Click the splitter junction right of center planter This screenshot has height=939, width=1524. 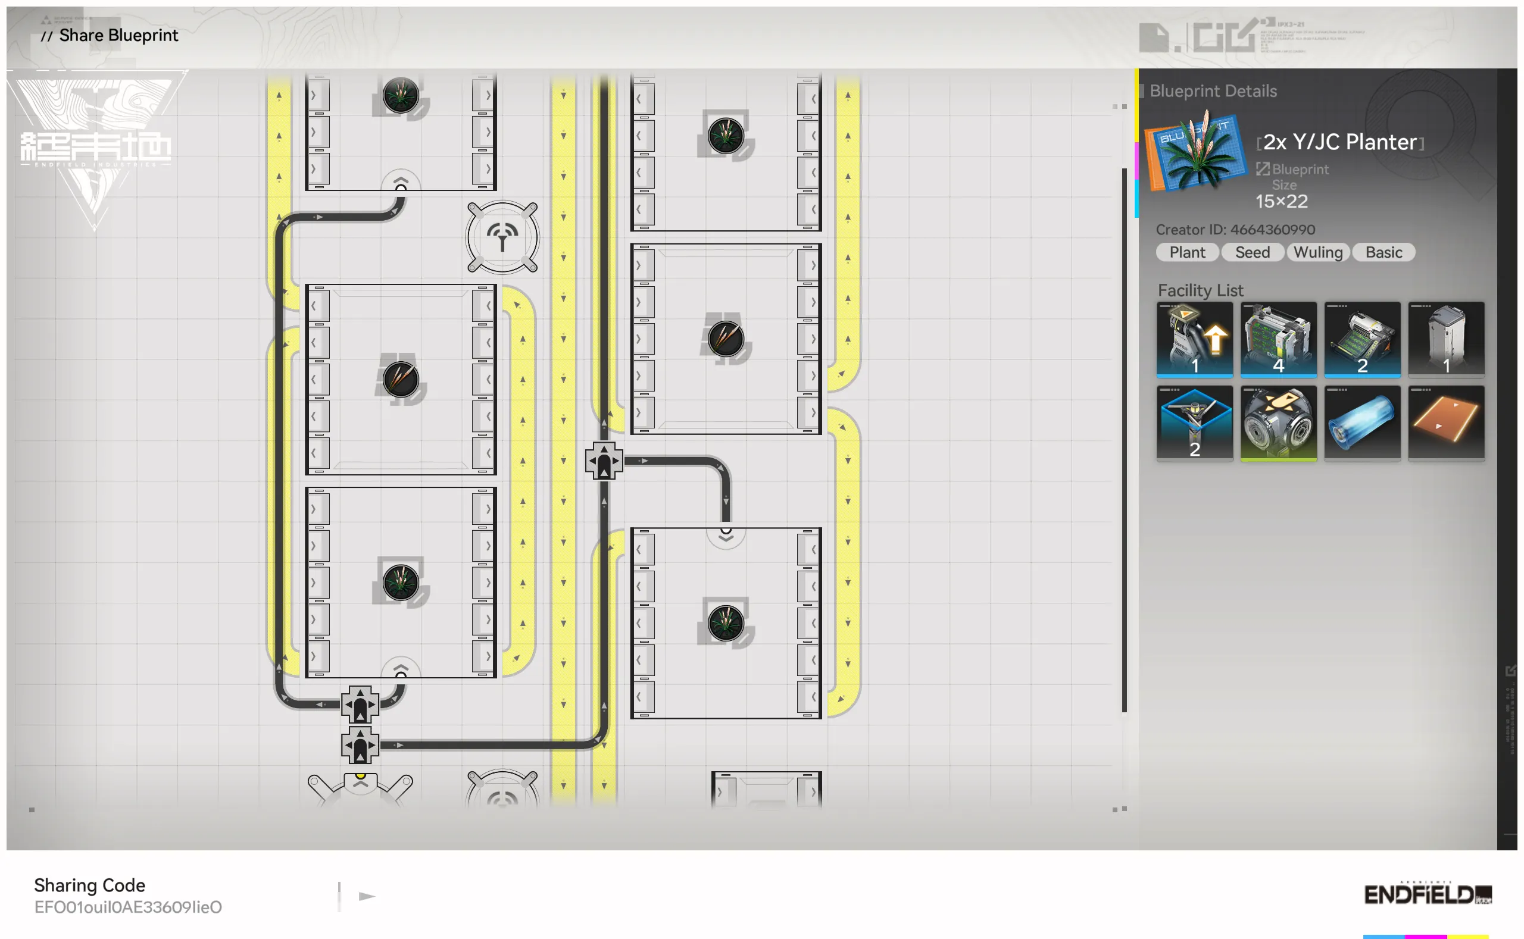pos(604,461)
